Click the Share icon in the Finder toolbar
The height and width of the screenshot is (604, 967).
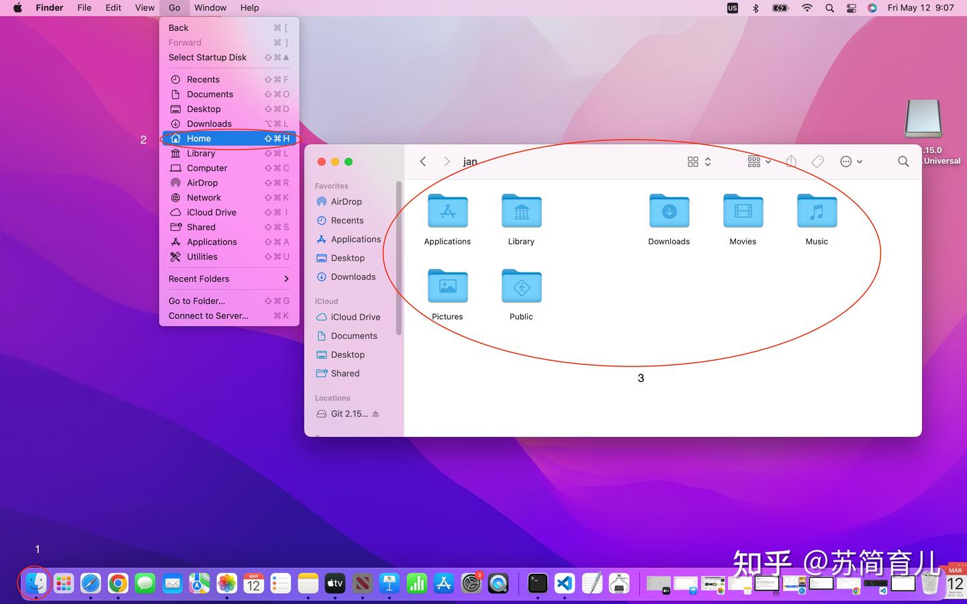[x=791, y=161]
